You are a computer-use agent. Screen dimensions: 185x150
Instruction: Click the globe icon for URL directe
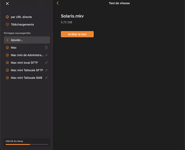coord(7,17)
